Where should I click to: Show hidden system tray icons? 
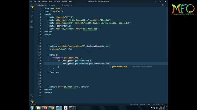149,108
